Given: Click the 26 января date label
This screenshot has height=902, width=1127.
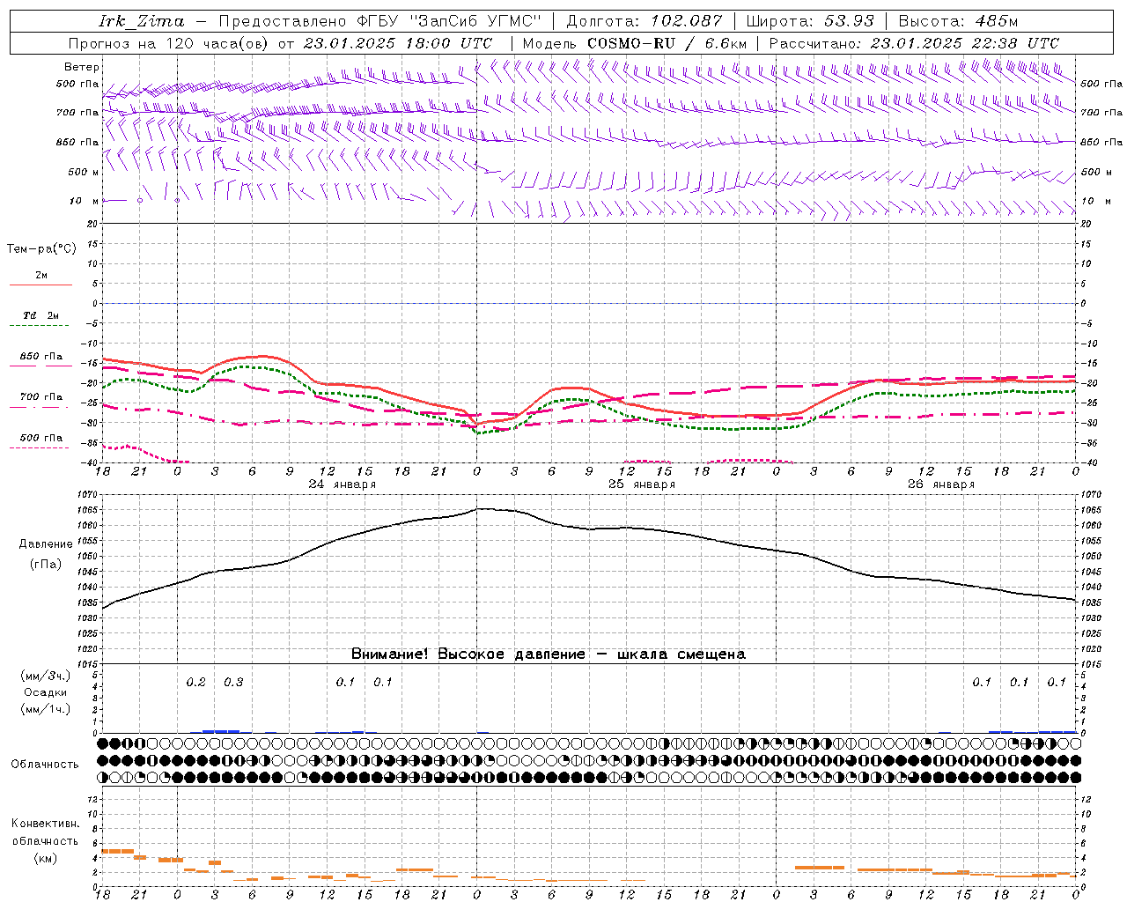Looking at the screenshot, I should point(941,484).
